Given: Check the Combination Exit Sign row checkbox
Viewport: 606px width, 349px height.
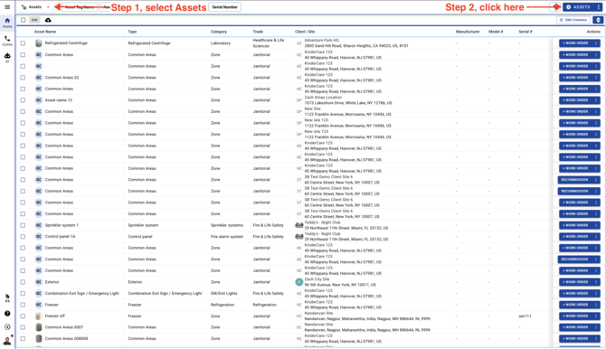Looking at the screenshot, I should [23, 293].
